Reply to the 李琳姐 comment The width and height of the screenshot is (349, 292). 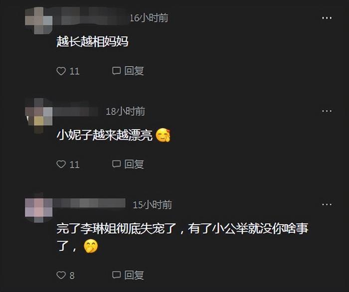click(x=128, y=275)
